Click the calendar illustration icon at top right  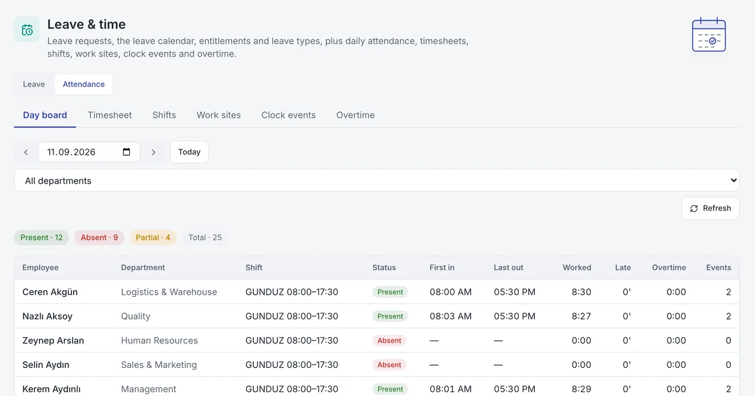(709, 34)
